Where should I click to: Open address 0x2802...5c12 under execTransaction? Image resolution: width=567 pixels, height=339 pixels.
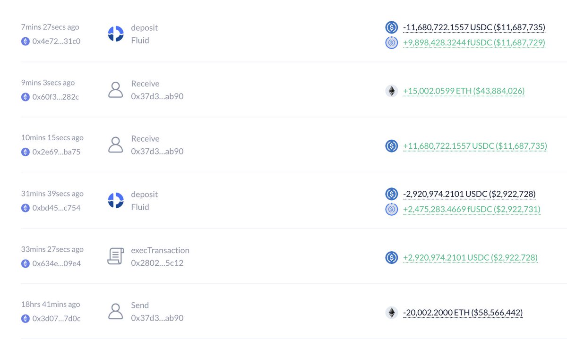157,263
